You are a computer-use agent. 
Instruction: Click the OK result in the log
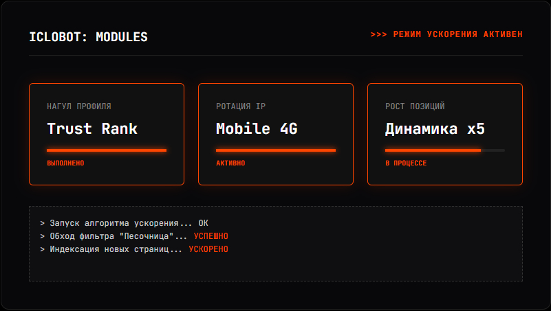[x=203, y=223]
